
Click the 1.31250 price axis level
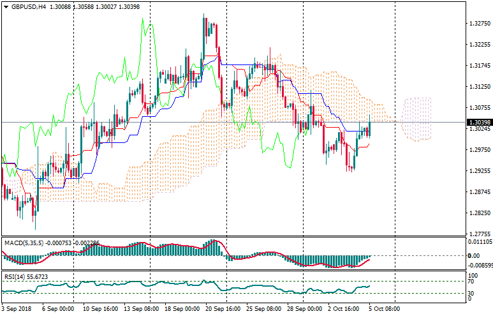(x=478, y=87)
